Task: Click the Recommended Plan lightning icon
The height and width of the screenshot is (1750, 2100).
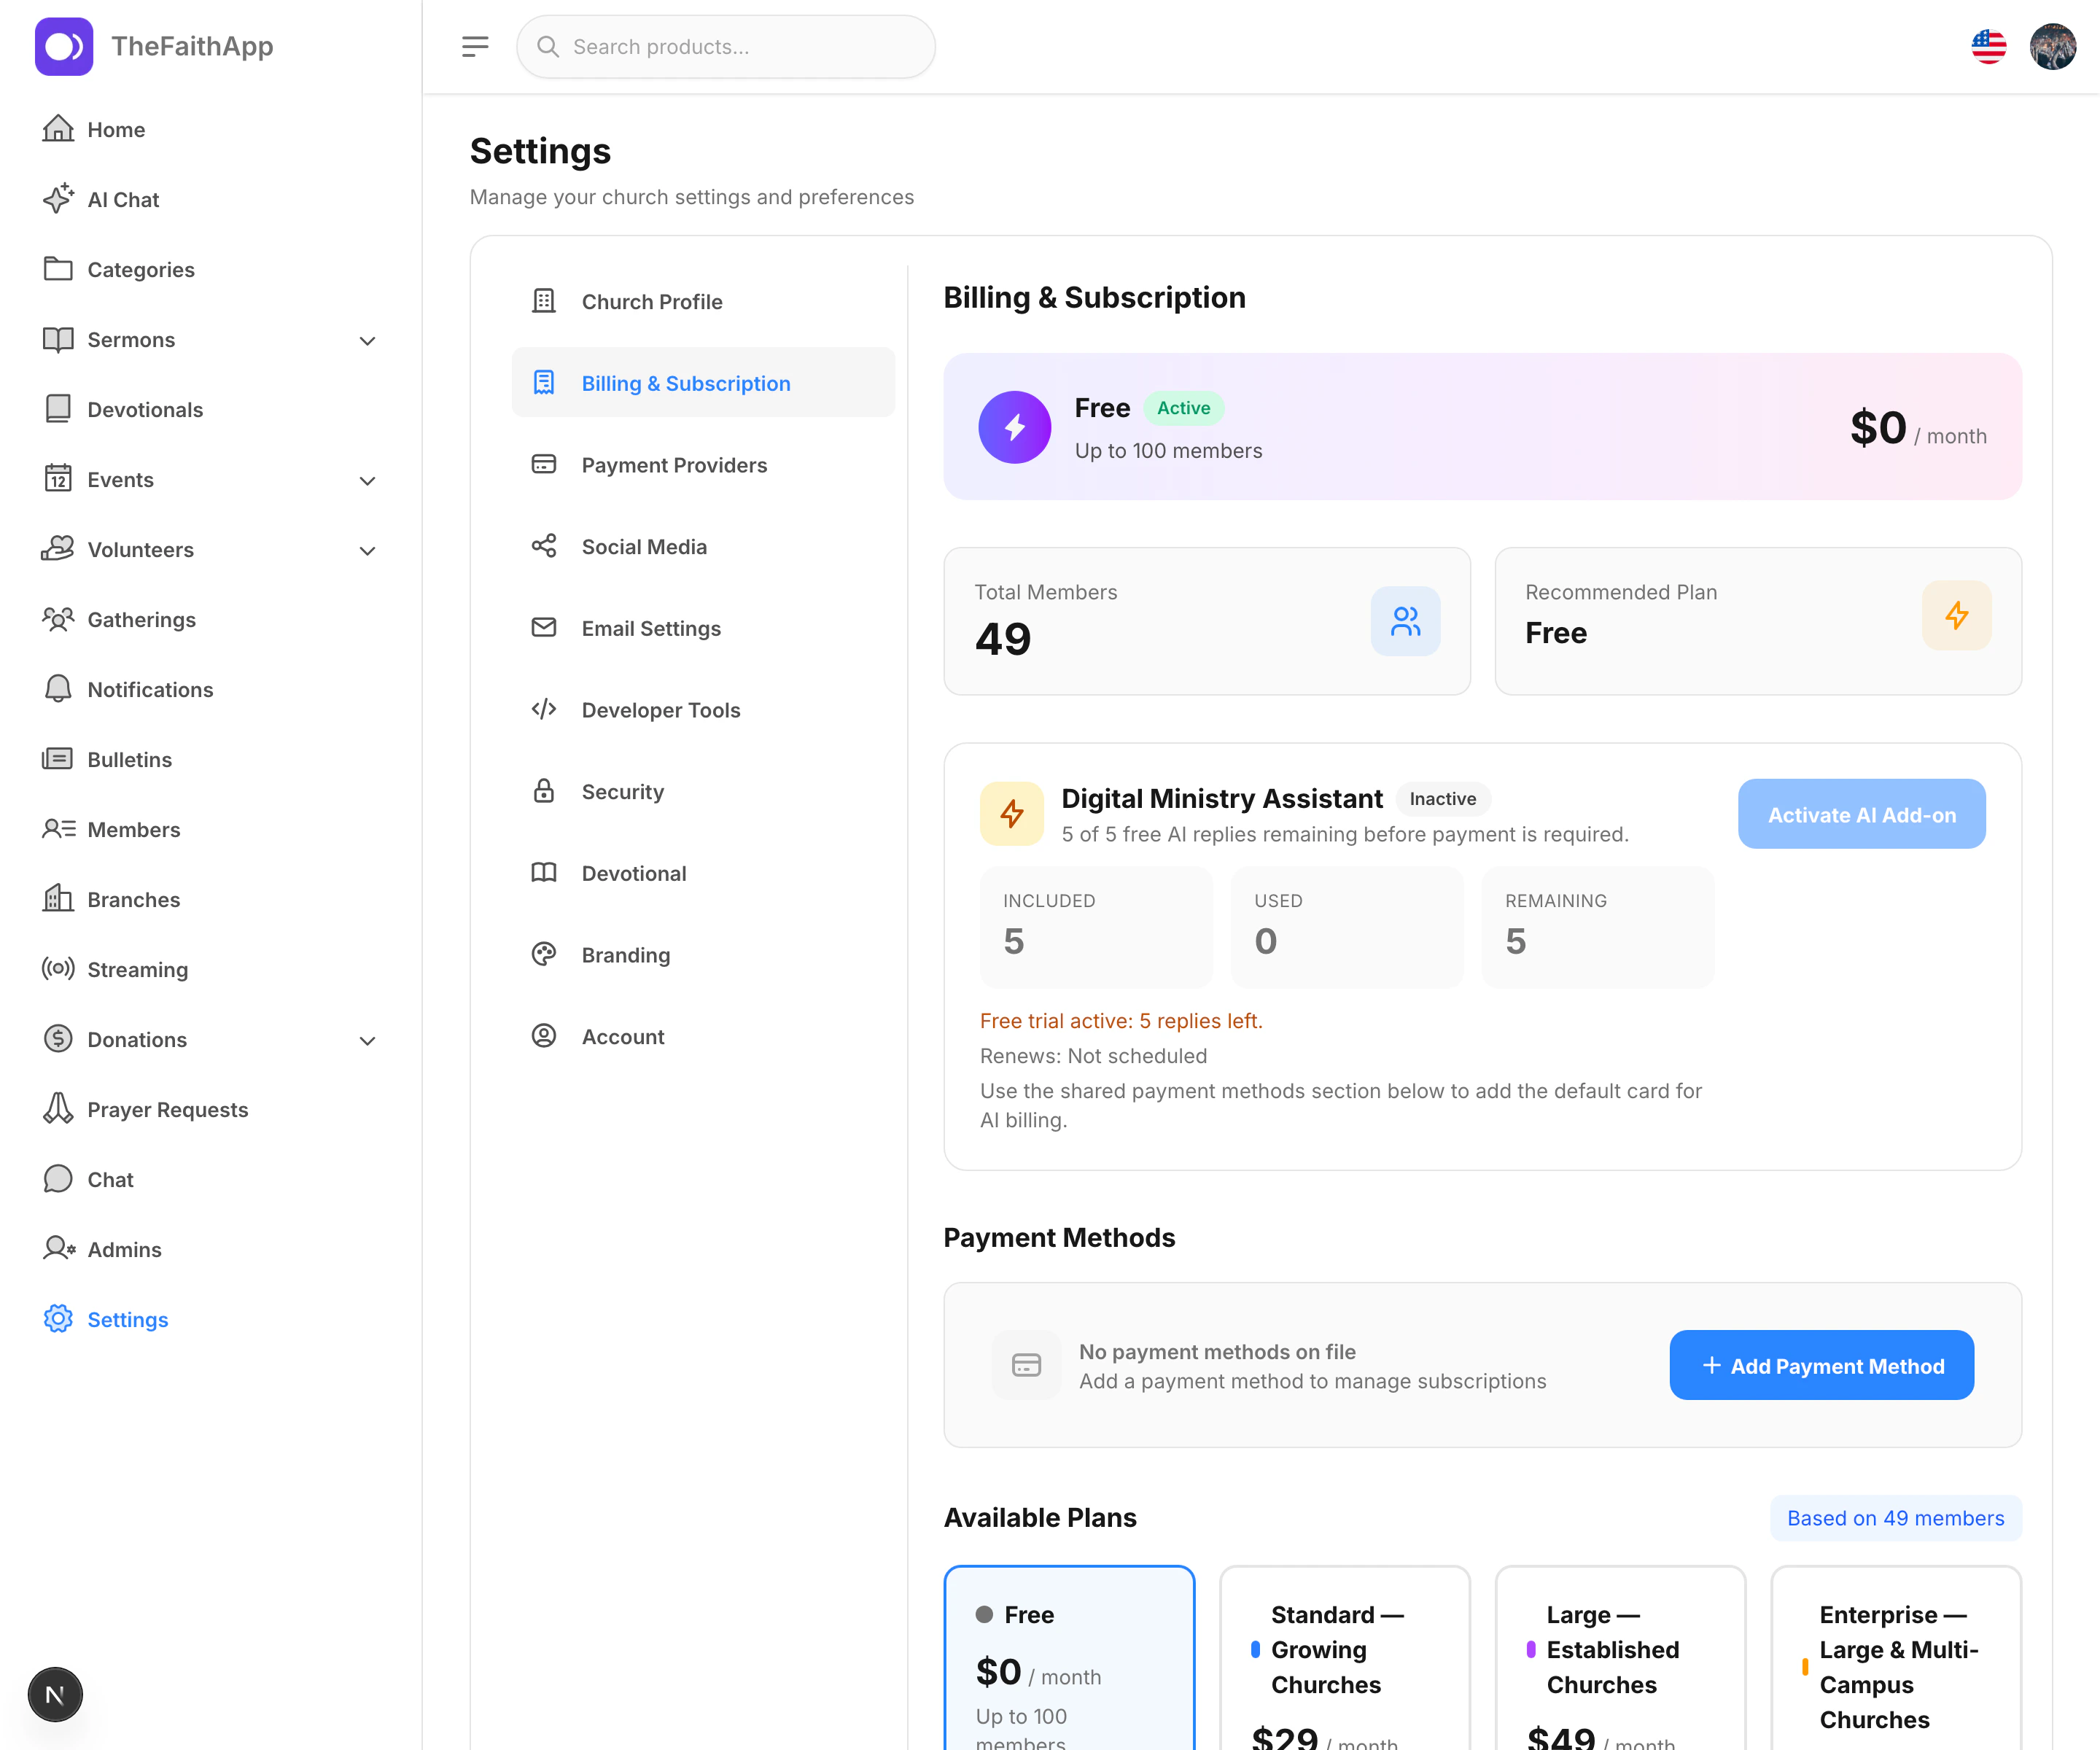Action: coord(1956,615)
